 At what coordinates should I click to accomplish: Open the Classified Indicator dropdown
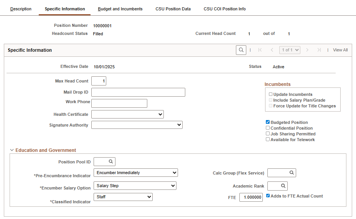tap(123, 197)
